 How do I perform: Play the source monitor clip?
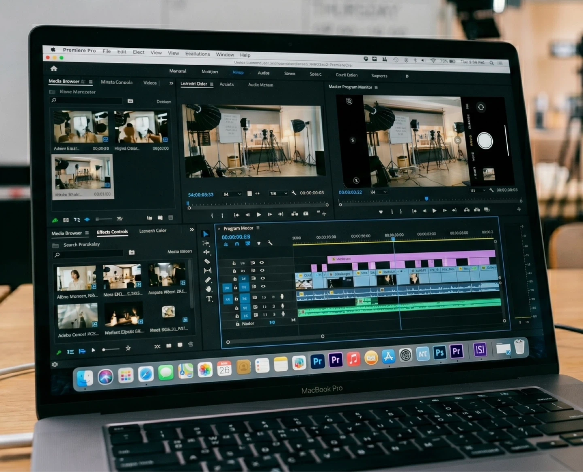[259, 214]
